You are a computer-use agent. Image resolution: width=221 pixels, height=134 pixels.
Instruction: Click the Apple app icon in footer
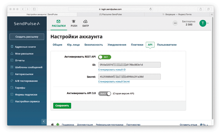52,124
